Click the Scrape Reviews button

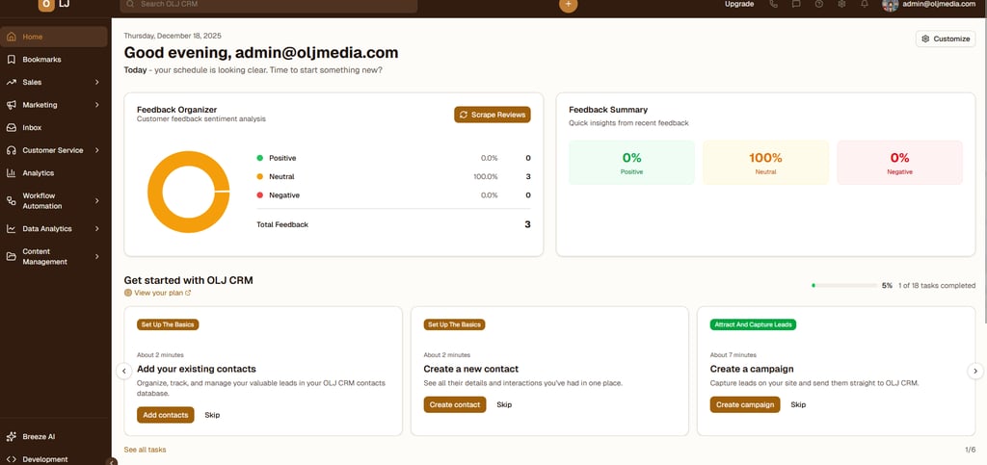tap(493, 115)
